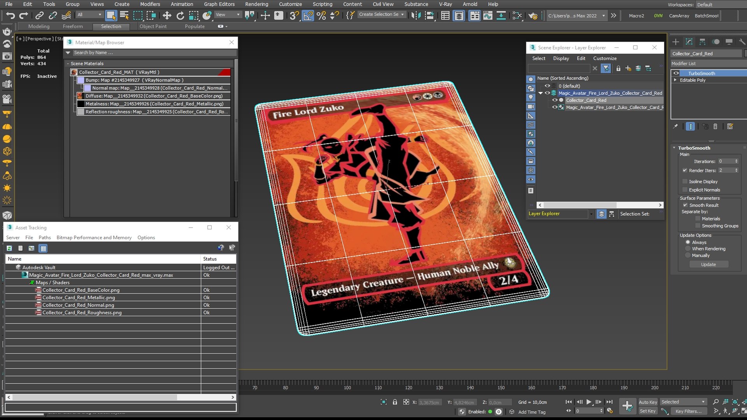Click the Unlink Selection icon
747x420 pixels.
[53, 16]
